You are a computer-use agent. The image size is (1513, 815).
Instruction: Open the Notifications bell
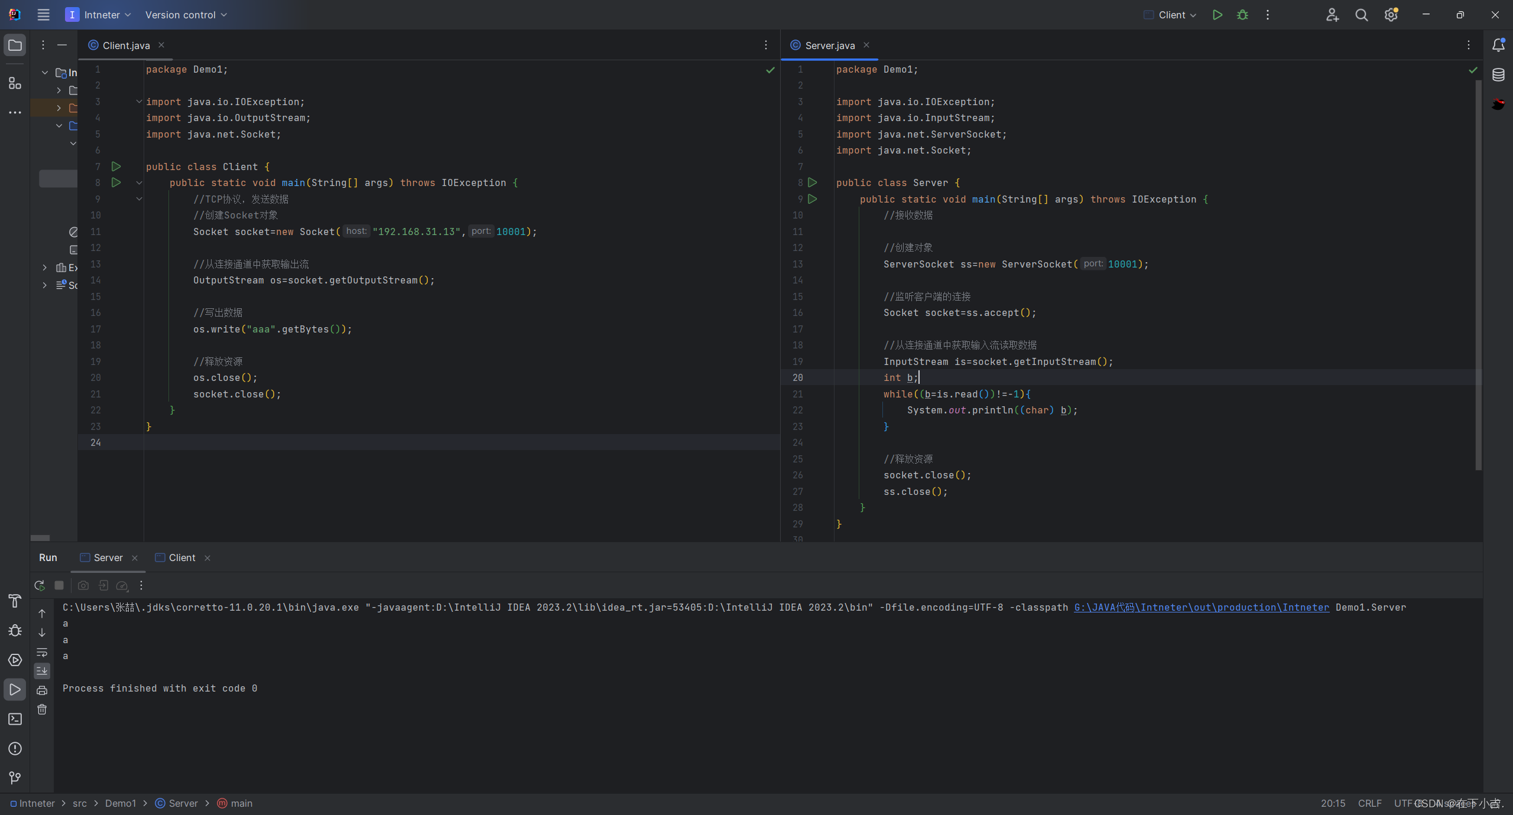(x=1498, y=45)
